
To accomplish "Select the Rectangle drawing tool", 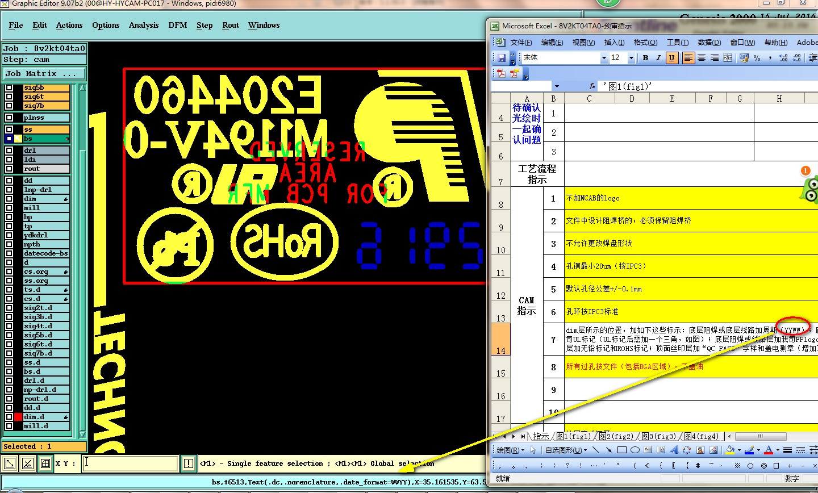I will [x=622, y=450].
